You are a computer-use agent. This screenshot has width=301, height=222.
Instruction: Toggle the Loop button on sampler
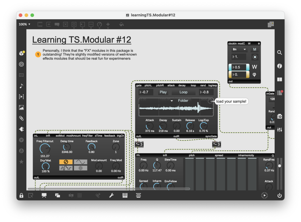point(183,92)
